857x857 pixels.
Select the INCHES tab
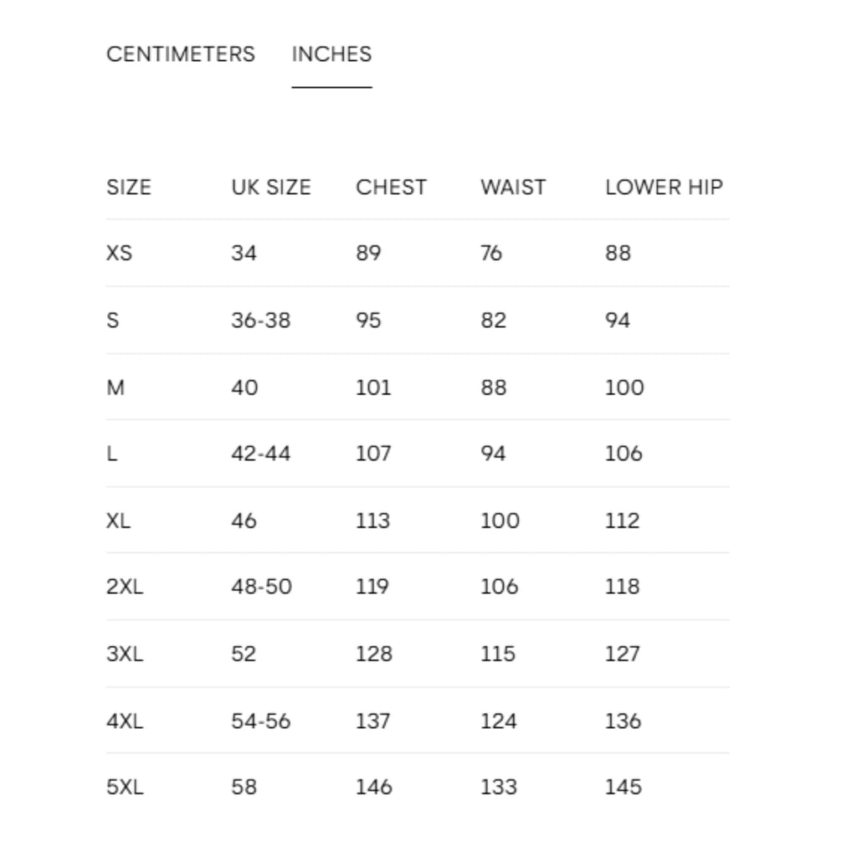point(331,54)
